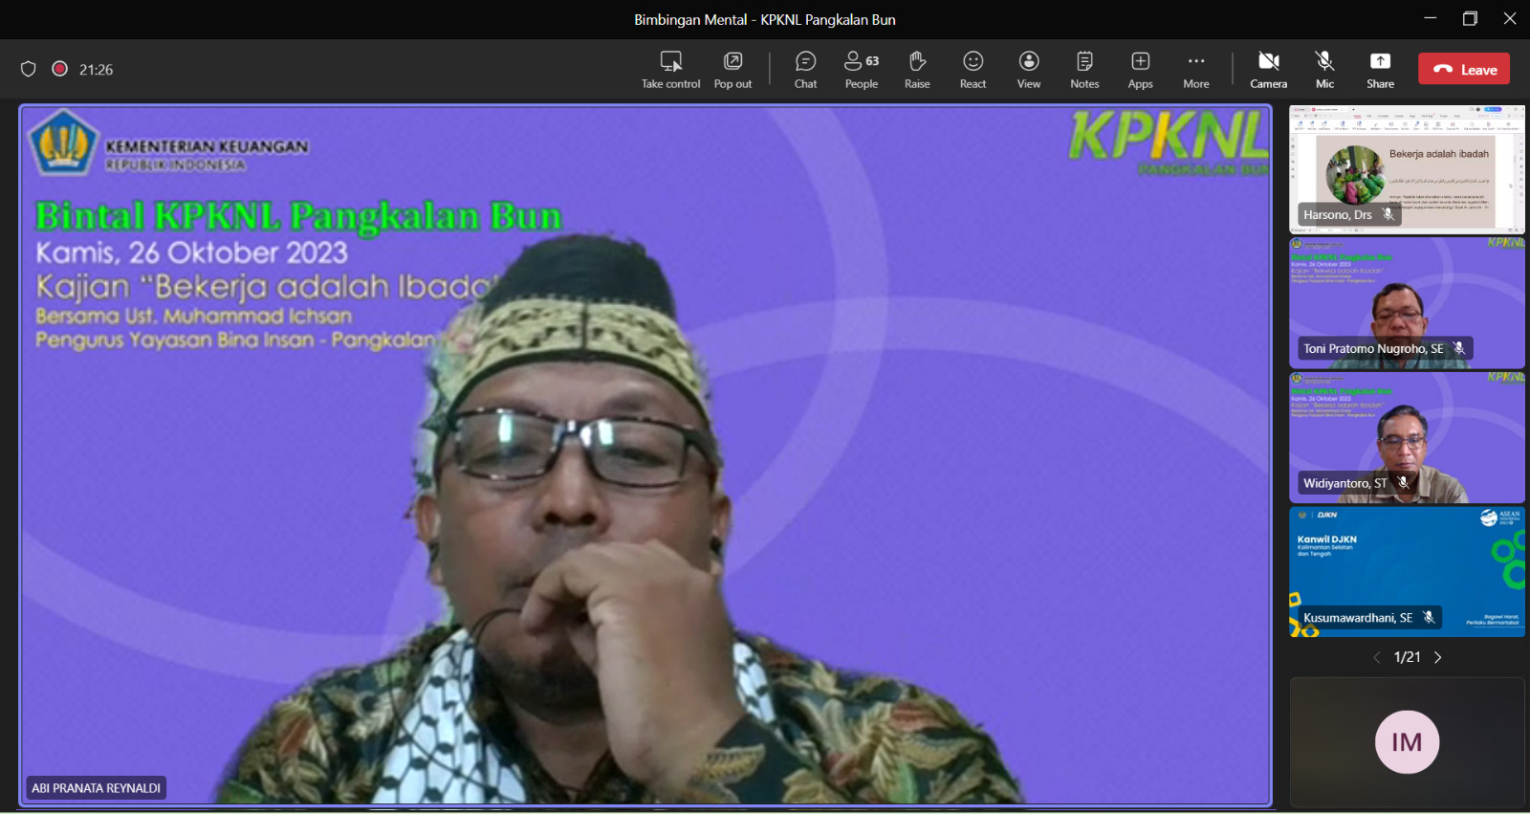Go to next page of participants
Viewport: 1530px width, 814px height.
pos(1437,657)
